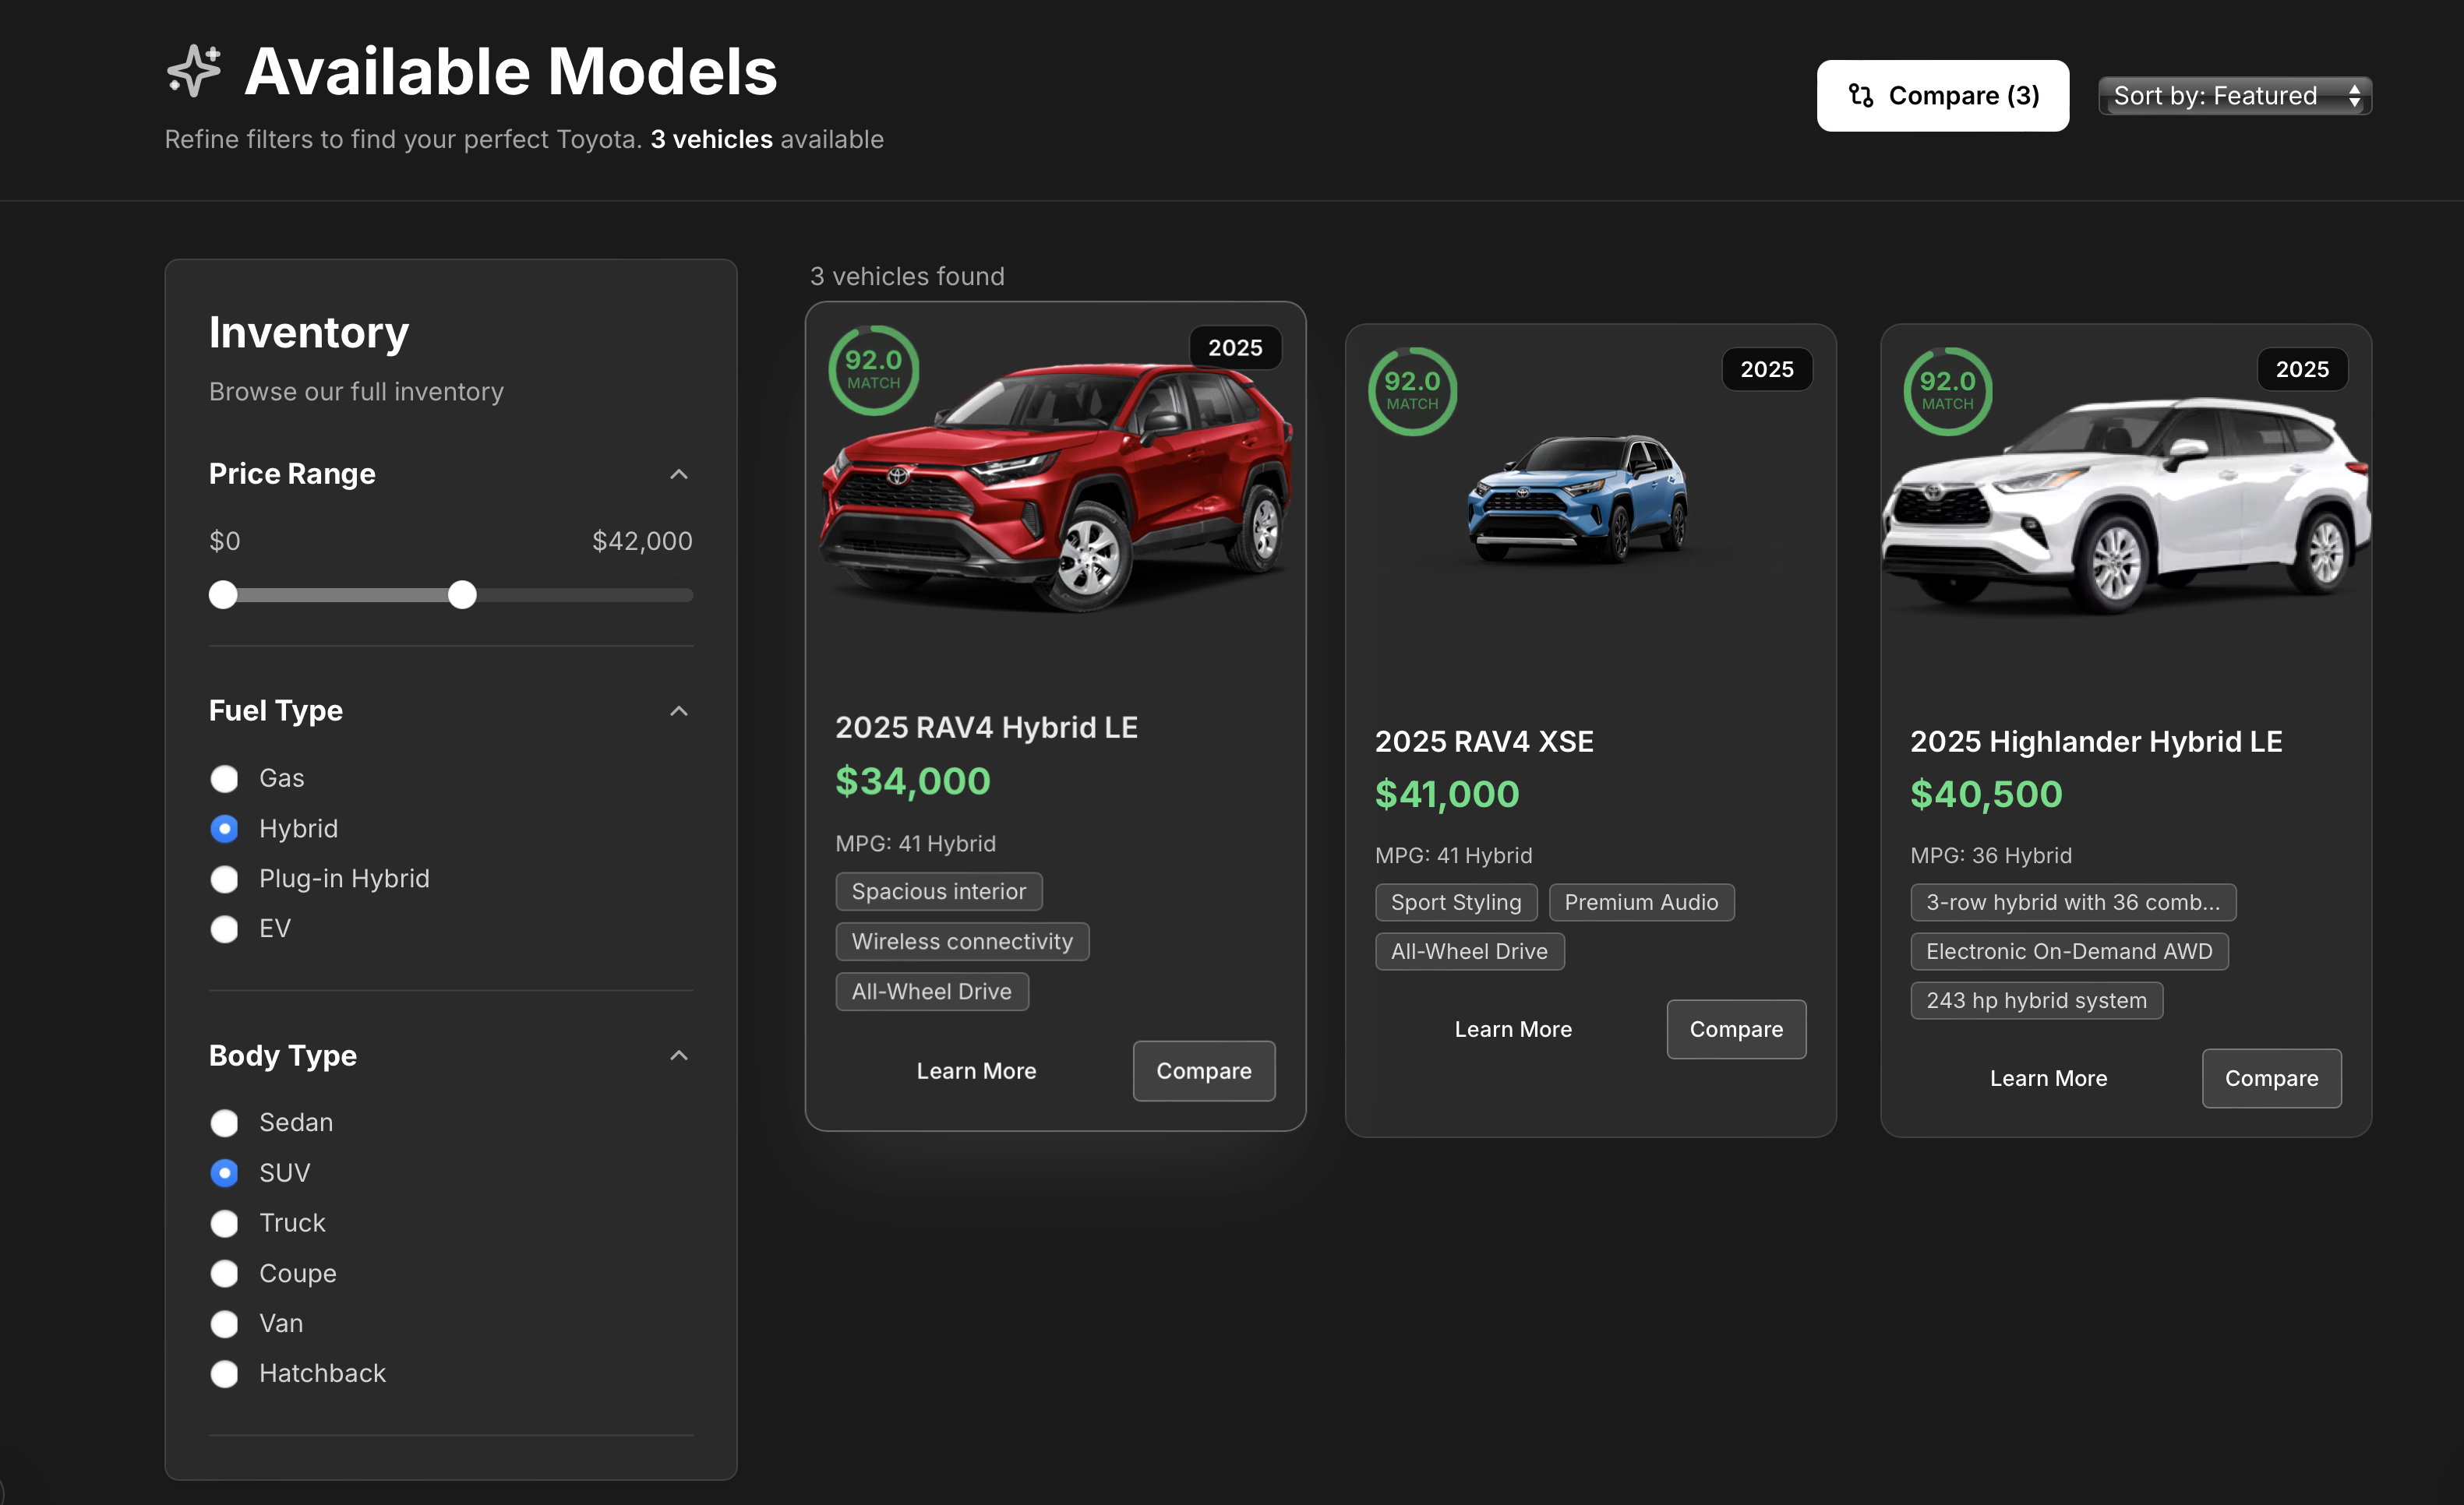
Task: Collapse the Fuel Type section
Action: click(679, 710)
